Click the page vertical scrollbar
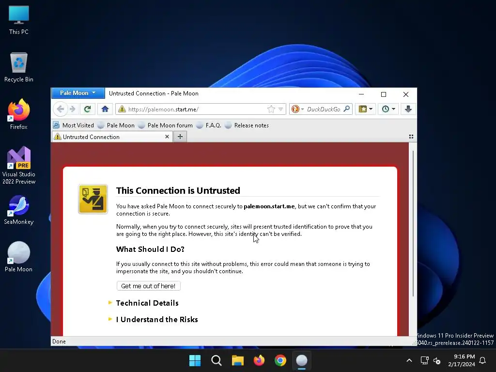This screenshot has width=496, height=372. click(413, 223)
